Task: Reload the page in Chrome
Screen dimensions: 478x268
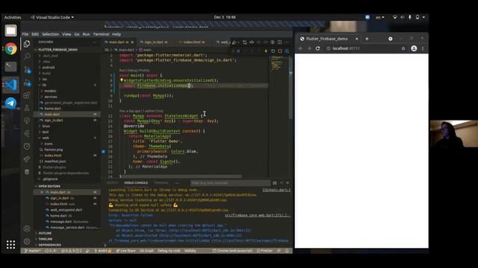Action: point(317,48)
